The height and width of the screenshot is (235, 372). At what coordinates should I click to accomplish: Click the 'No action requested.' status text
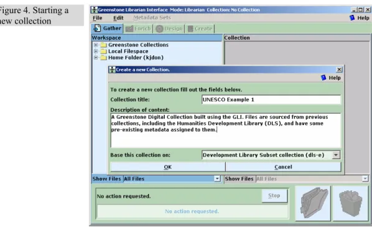(124, 196)
